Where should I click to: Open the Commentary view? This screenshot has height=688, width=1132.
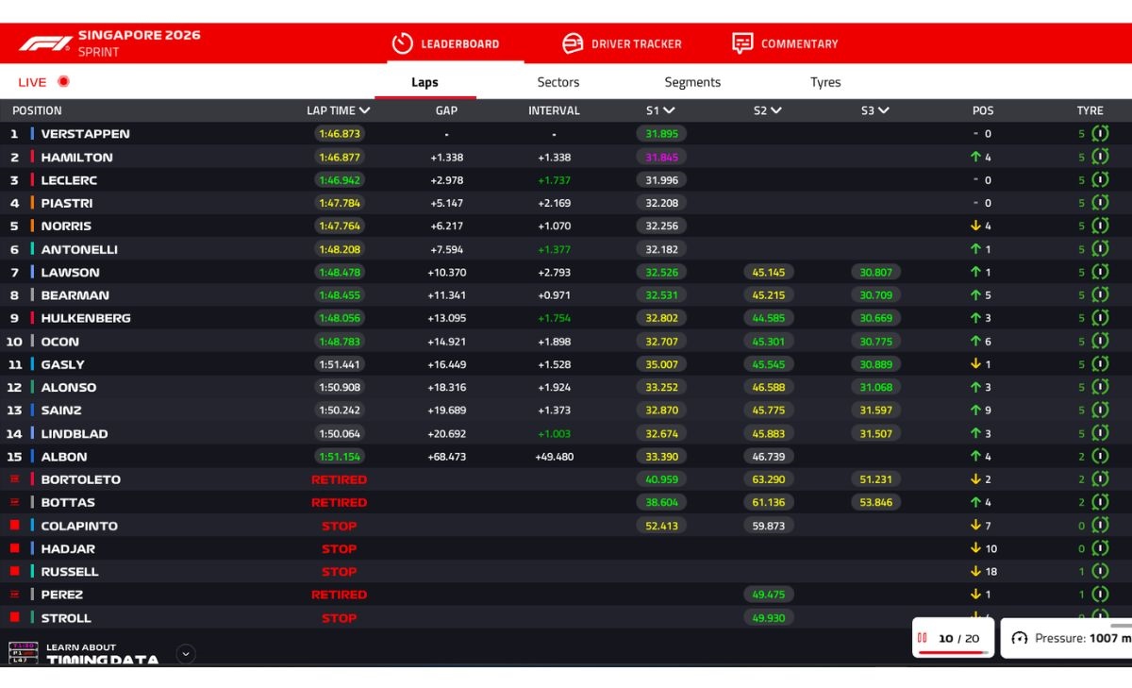(x=785, y=43)
